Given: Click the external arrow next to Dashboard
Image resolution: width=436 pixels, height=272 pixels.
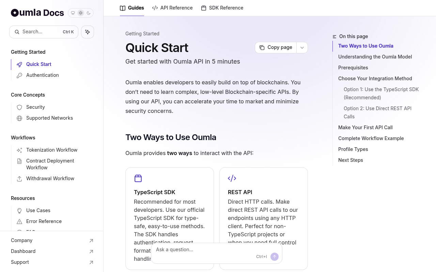Looking at the screenshot, I should (91, 252).
